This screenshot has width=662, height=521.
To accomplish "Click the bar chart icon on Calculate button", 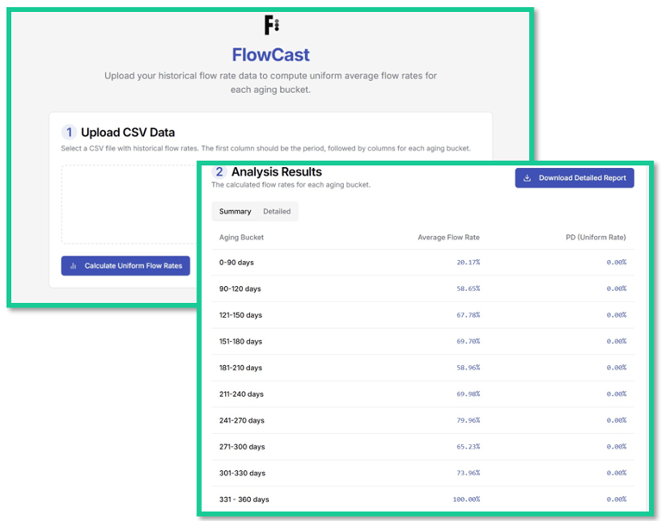I will 73,266.
